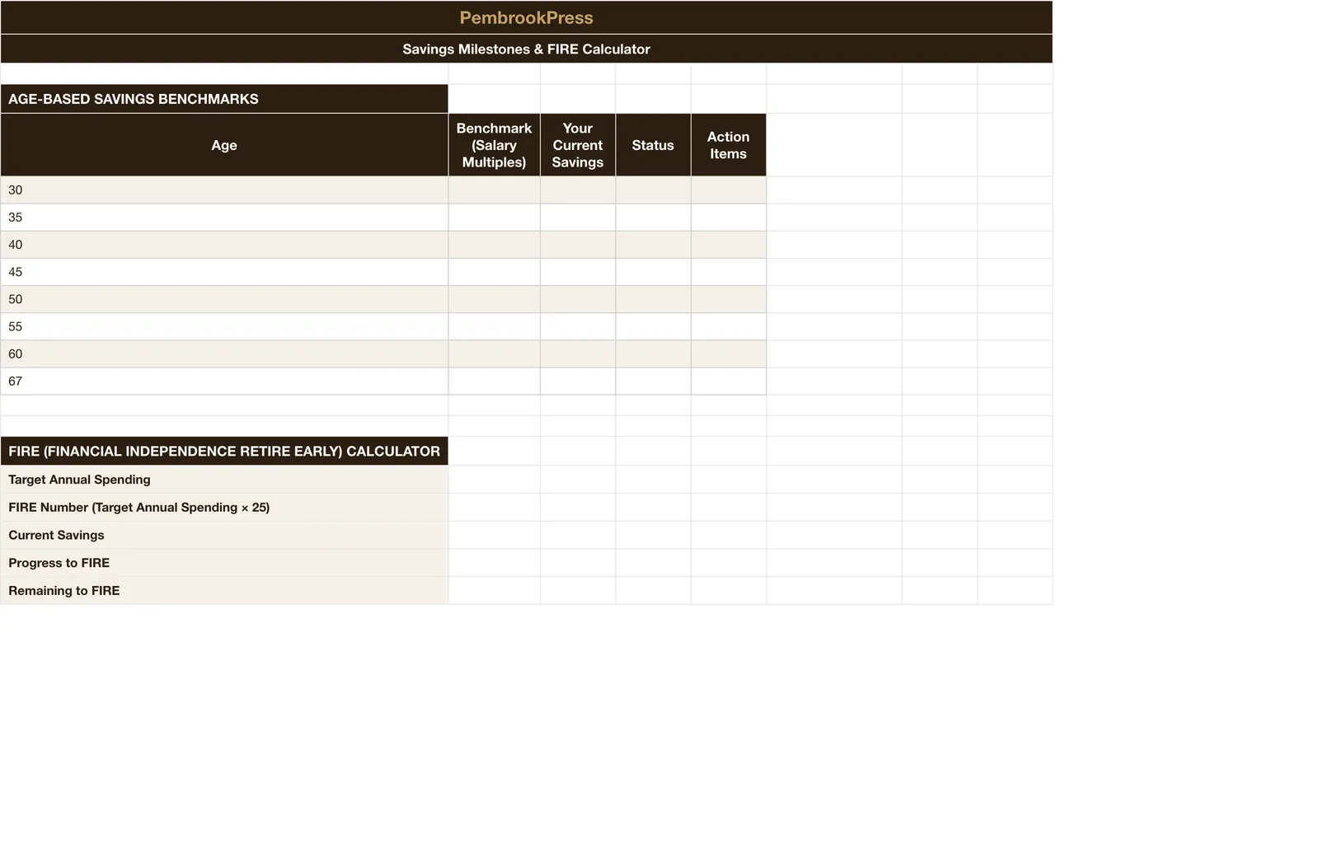Select Your Current Savings cell for age 50

pyautogui.click(x=577, y=299)
